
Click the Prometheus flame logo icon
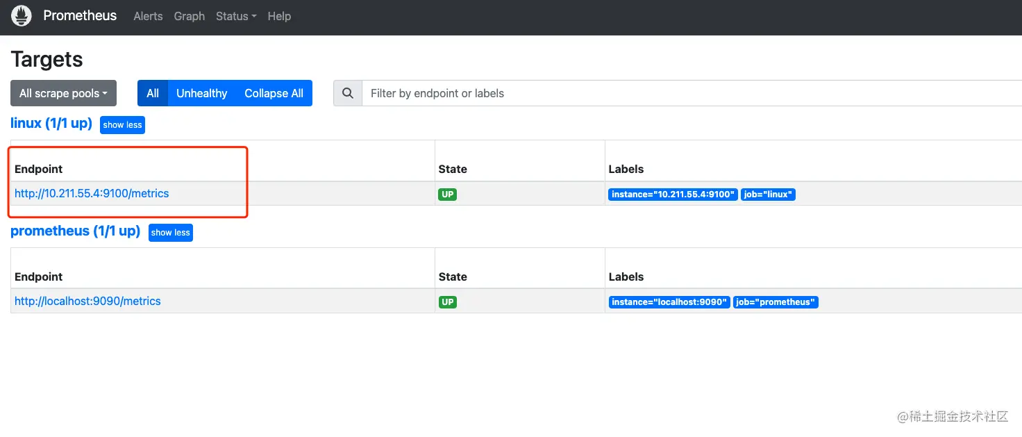pos(22,15)
